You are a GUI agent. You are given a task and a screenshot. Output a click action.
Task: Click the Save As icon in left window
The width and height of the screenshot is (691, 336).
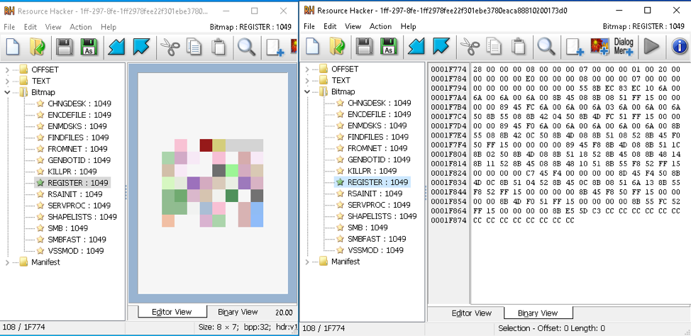90,47
